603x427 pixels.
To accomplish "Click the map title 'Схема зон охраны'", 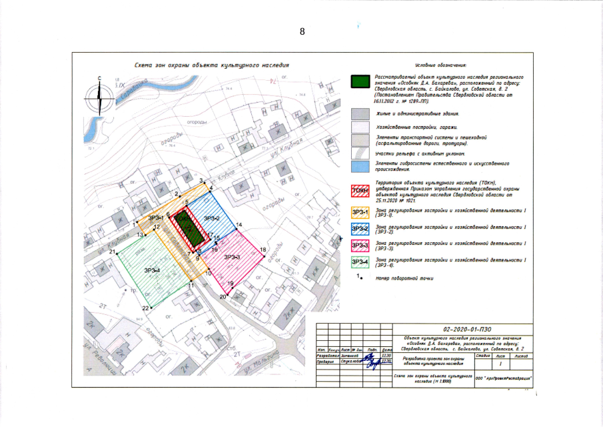I will (211, 66).
